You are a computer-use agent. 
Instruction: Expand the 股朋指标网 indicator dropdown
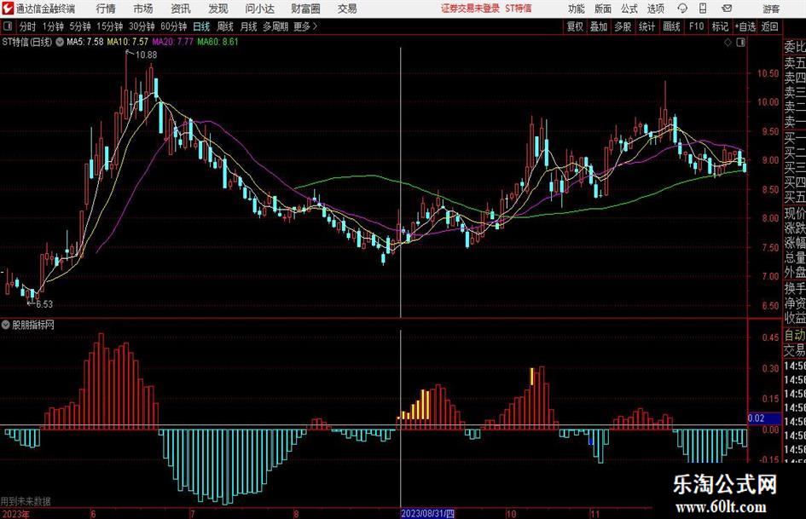[6, 325]
